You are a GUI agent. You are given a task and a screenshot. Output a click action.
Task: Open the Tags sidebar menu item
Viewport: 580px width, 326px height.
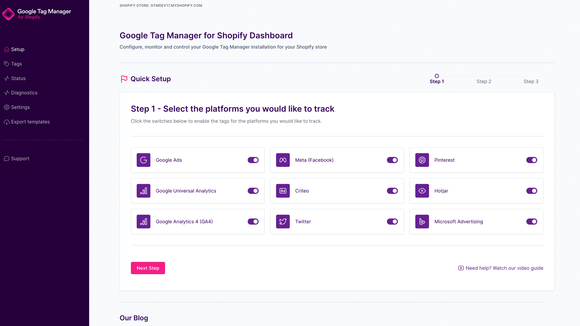(x=16, y=64)
